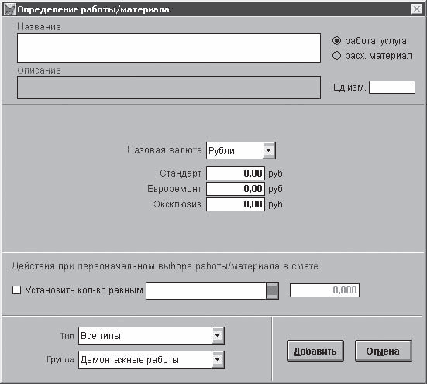This screenshot has height=384, width=427.
Task: Click the Добавить button
Action: 315,351
